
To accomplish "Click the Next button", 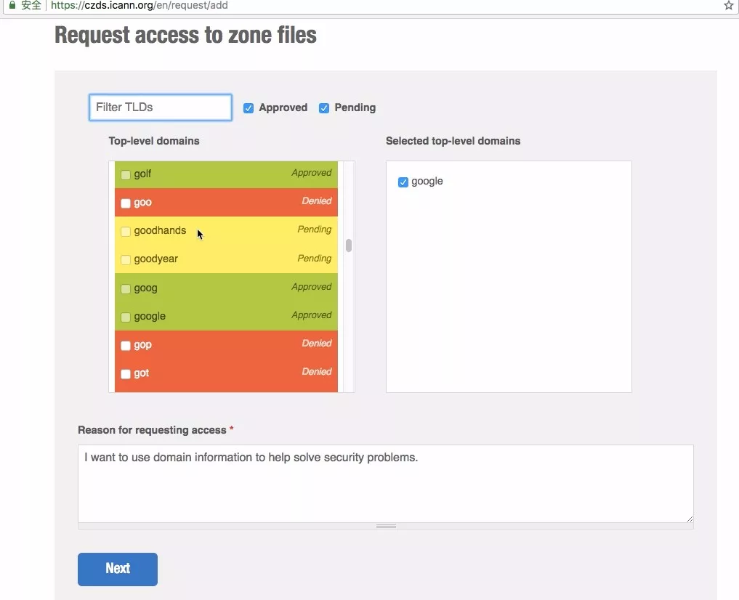I will [x=118, y=569].
